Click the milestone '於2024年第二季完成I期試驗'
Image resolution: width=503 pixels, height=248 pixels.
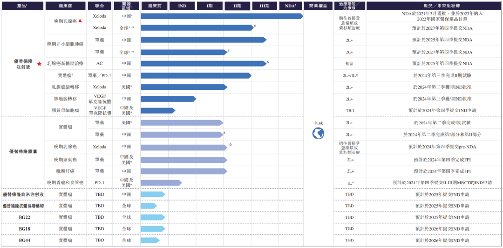tap(442, 122)
